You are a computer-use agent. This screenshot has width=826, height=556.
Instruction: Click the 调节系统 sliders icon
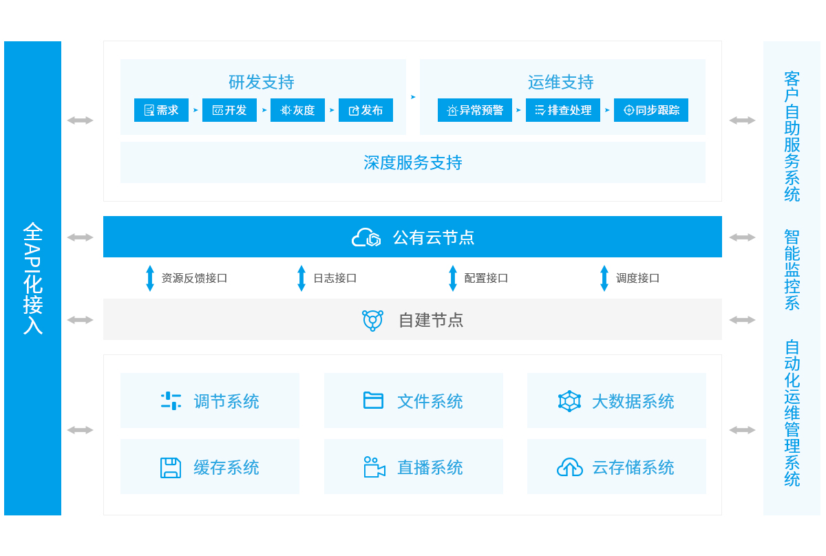[x=171, y=401]
